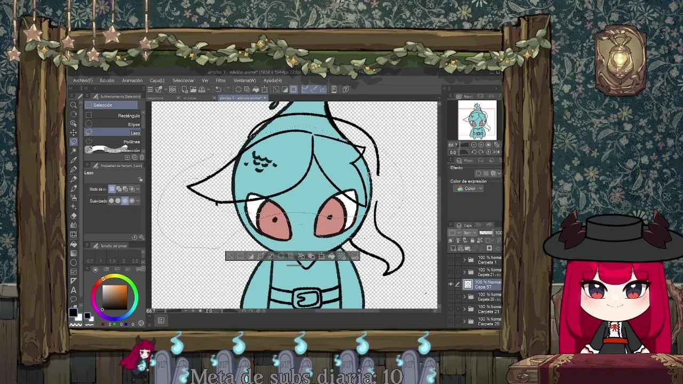The width and height of the screenshot is (683, 384).
Task: Open the layer blending mode dropdown
Action: [x=470, y=233]
